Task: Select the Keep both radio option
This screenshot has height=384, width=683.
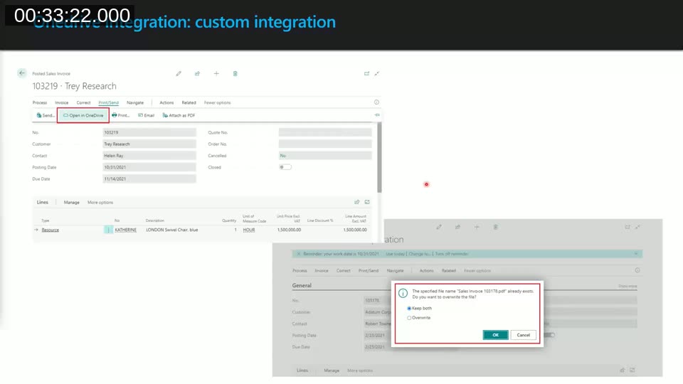Action: pos(409,308)
